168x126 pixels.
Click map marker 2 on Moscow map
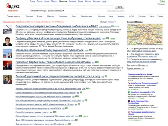click(x=148, y=28)
